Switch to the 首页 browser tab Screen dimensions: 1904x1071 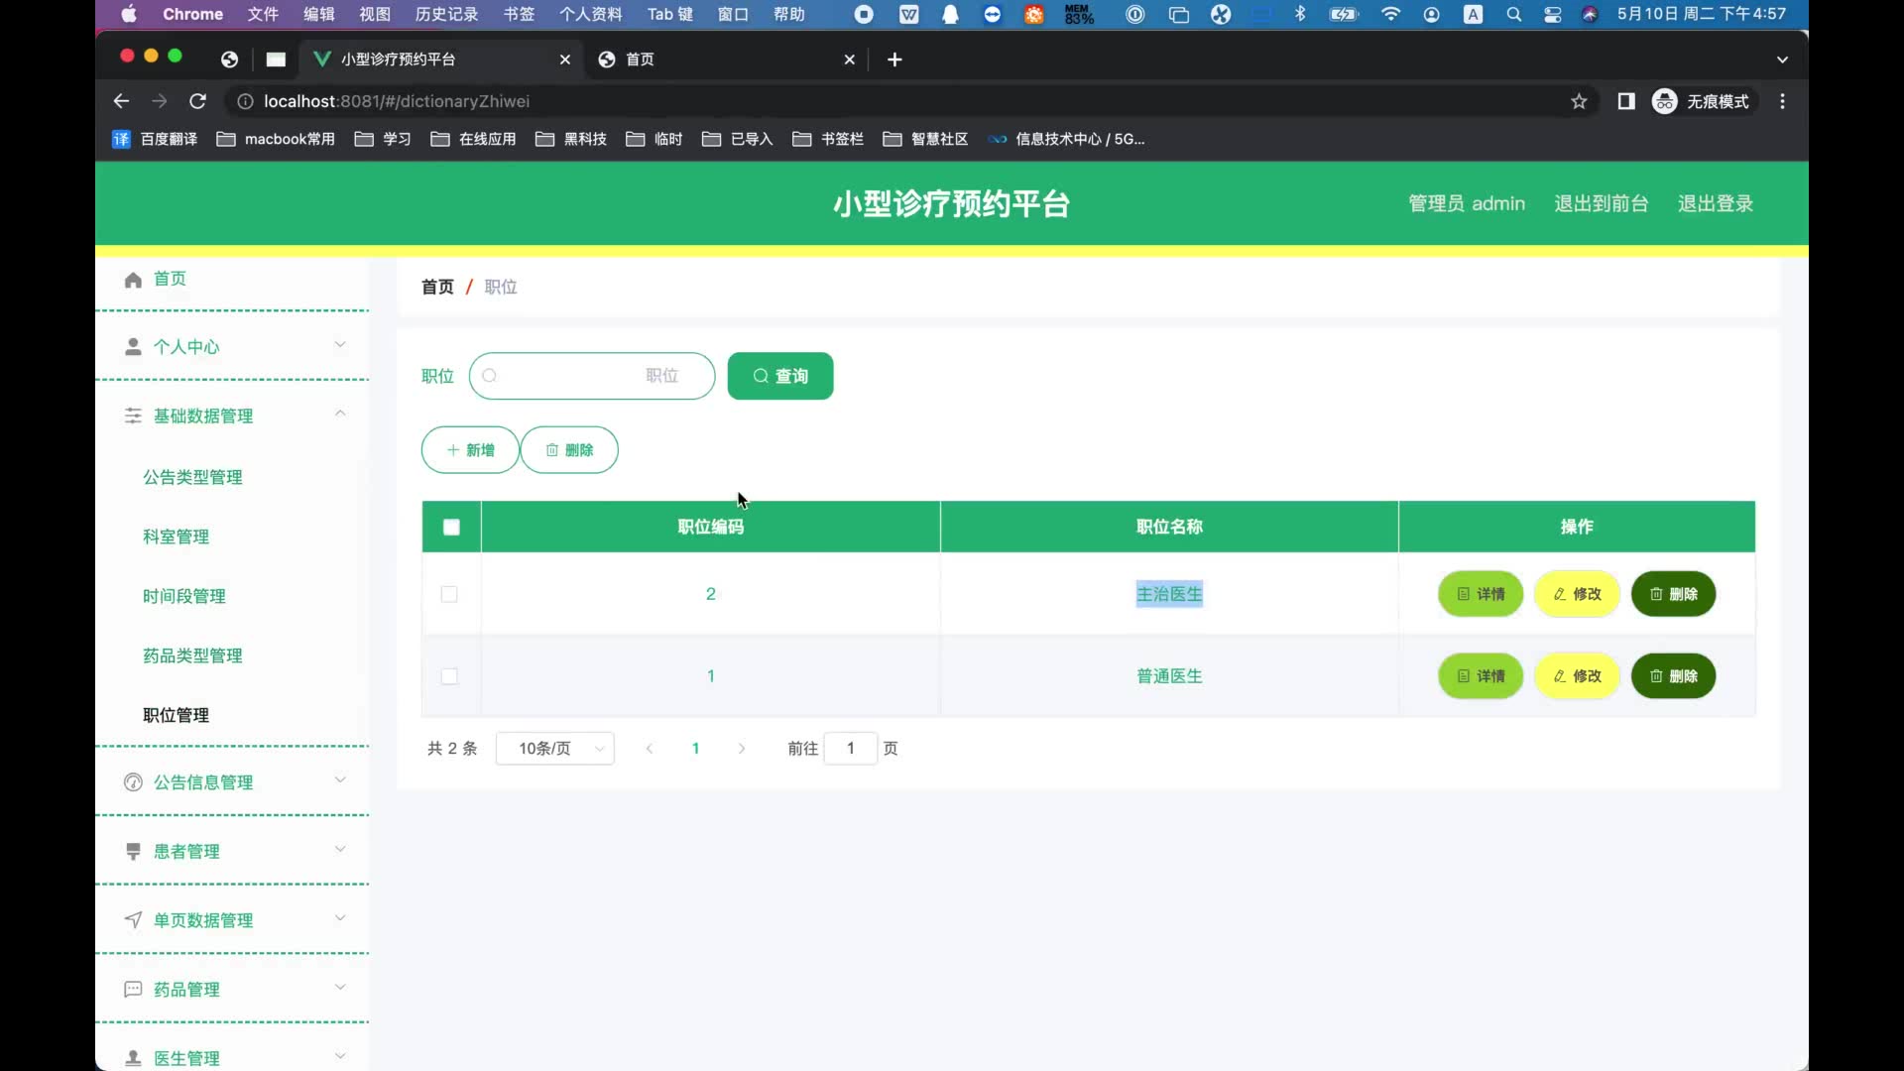click(726, 59)
